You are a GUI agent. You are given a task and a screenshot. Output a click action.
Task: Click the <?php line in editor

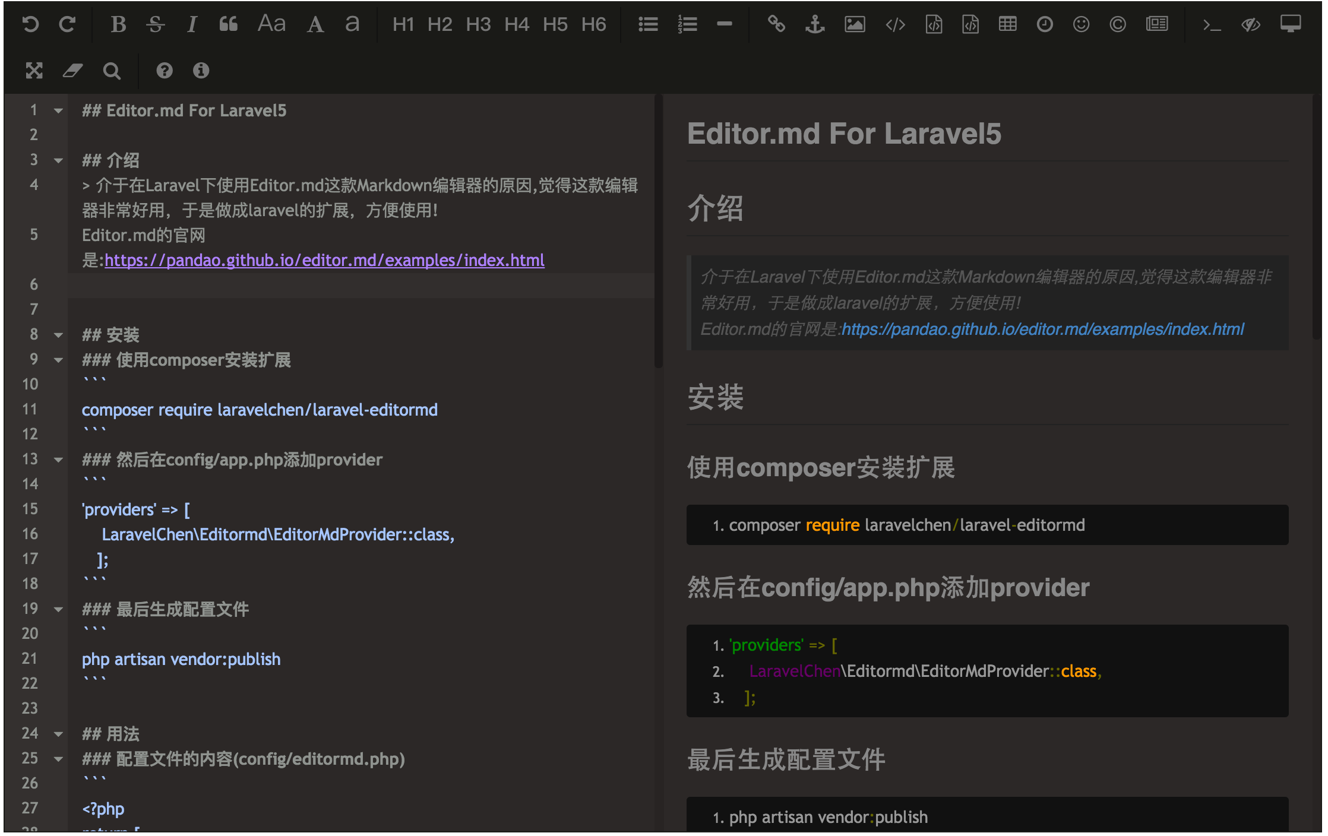(x=103, y=809)
